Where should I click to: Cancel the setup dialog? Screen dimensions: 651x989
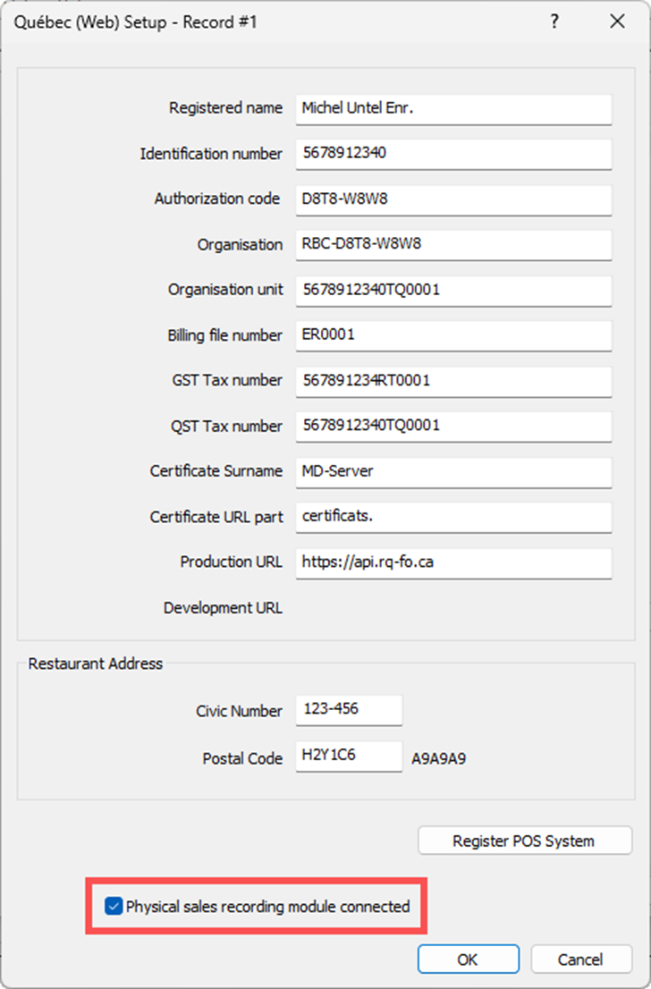tap(581, 959)
